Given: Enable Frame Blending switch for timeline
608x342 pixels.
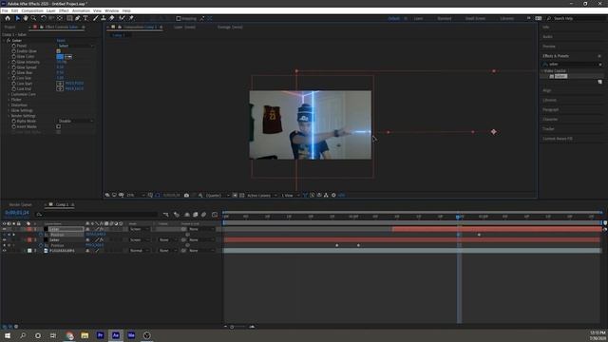Looking at the screenshot, I should coord(196,215).
